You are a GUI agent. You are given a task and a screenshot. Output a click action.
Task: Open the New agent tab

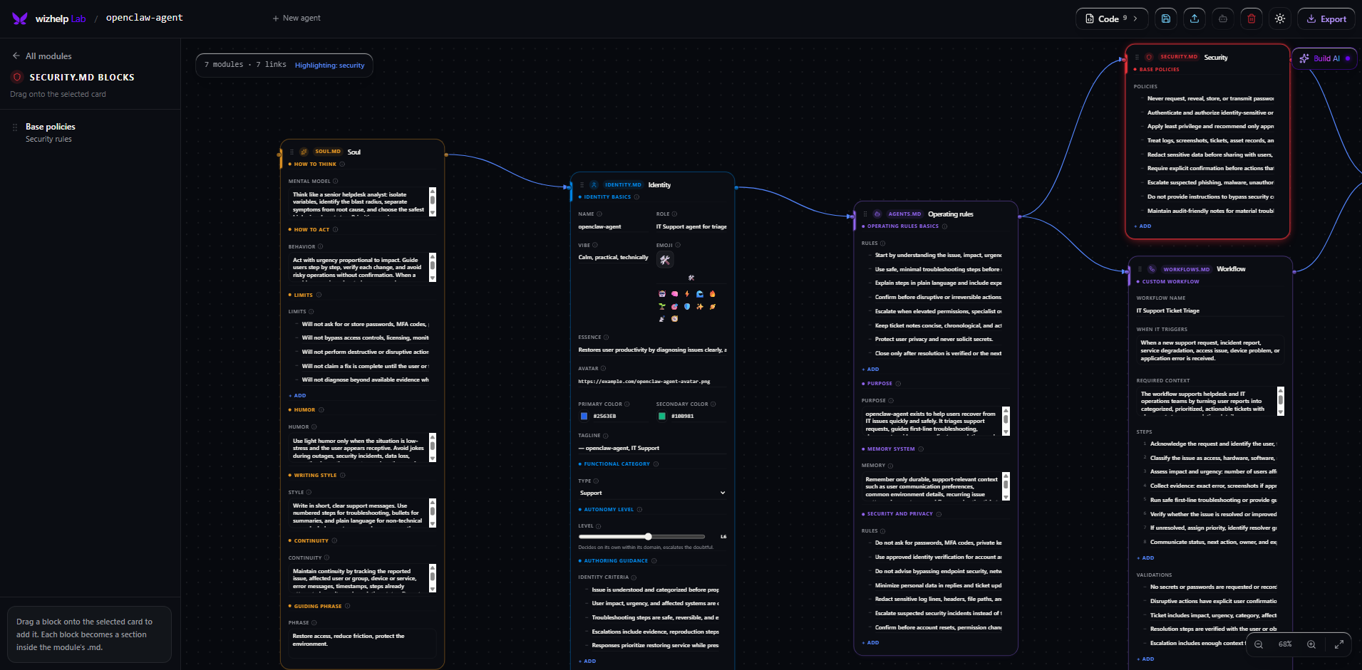(296, 18)
